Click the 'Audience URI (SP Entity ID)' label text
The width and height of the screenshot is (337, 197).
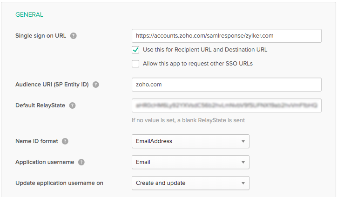[52, 85]
